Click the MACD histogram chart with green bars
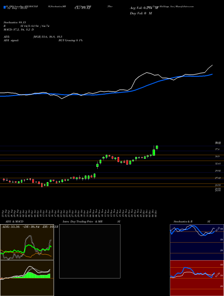Viewport: 224px width, 296px height. (27, 278)
